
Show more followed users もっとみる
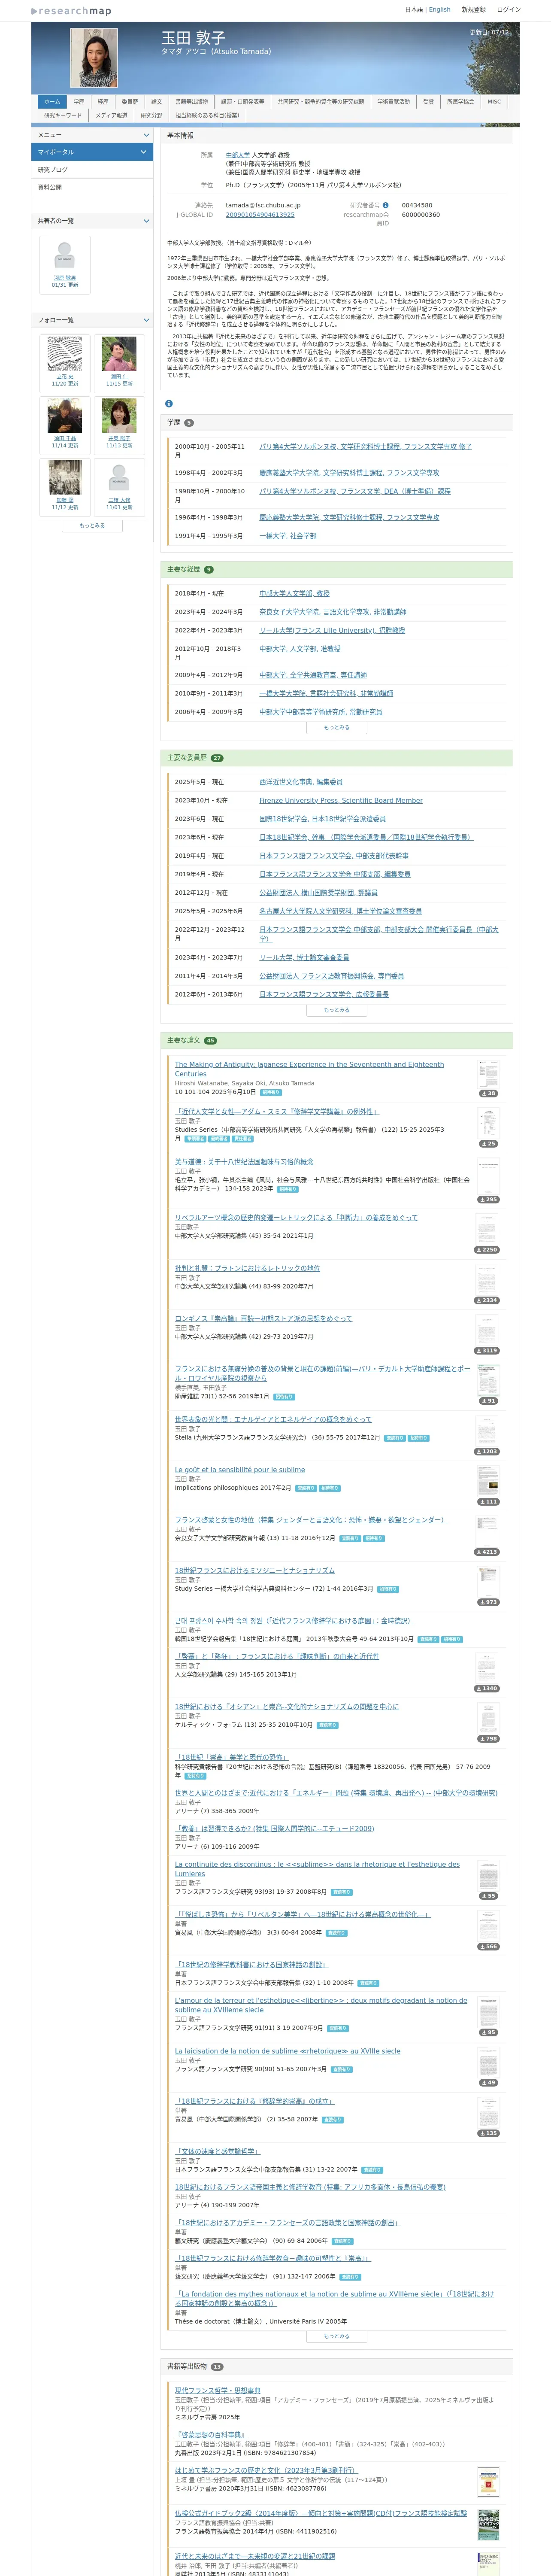(92, 525)
